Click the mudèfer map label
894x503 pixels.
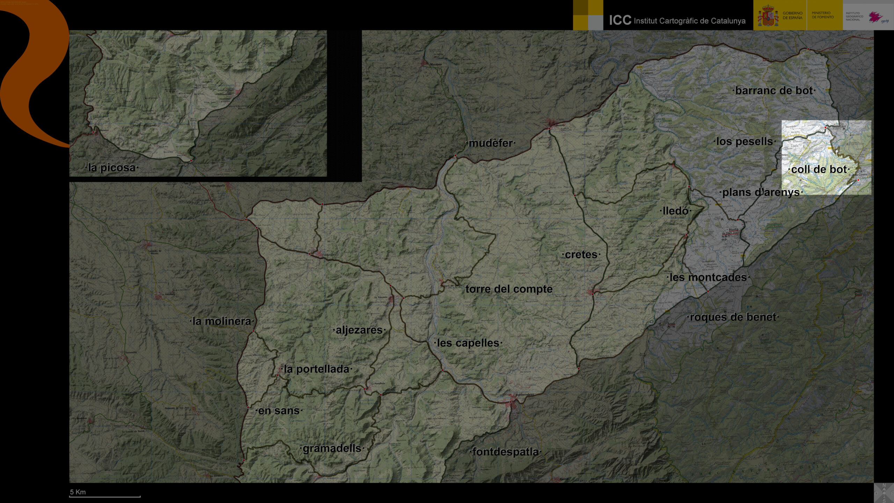[x=490, y=143]
